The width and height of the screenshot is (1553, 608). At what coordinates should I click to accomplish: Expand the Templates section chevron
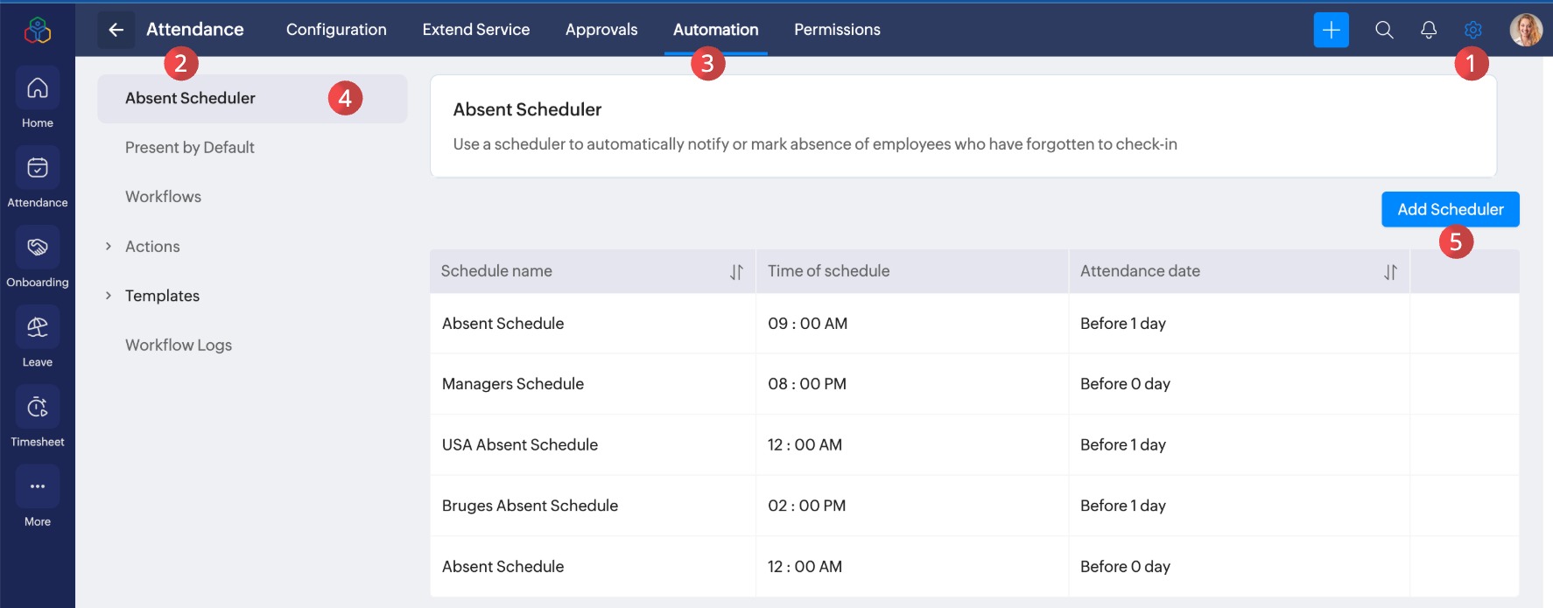tap(109, 296)
